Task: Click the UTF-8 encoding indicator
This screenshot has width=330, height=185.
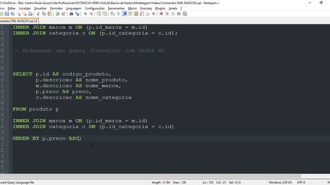Action: (301, 182)
